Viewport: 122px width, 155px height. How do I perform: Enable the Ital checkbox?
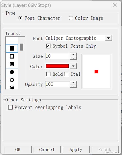point(66,74)
